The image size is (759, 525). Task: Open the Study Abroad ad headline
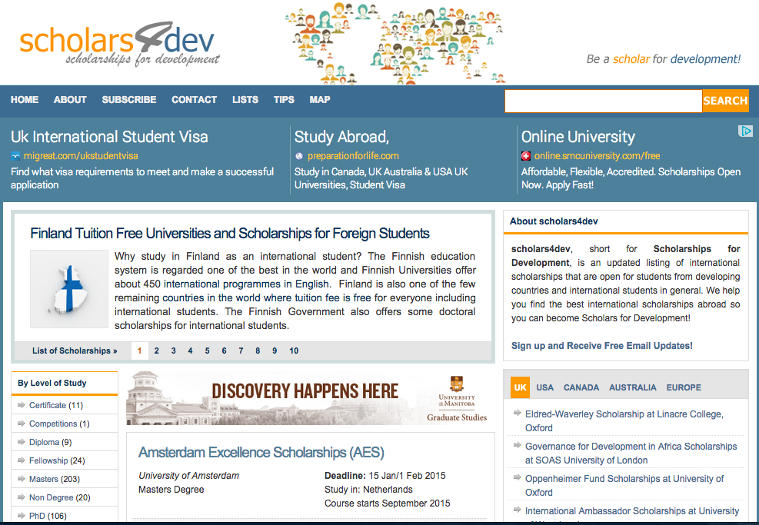(341, 137)
